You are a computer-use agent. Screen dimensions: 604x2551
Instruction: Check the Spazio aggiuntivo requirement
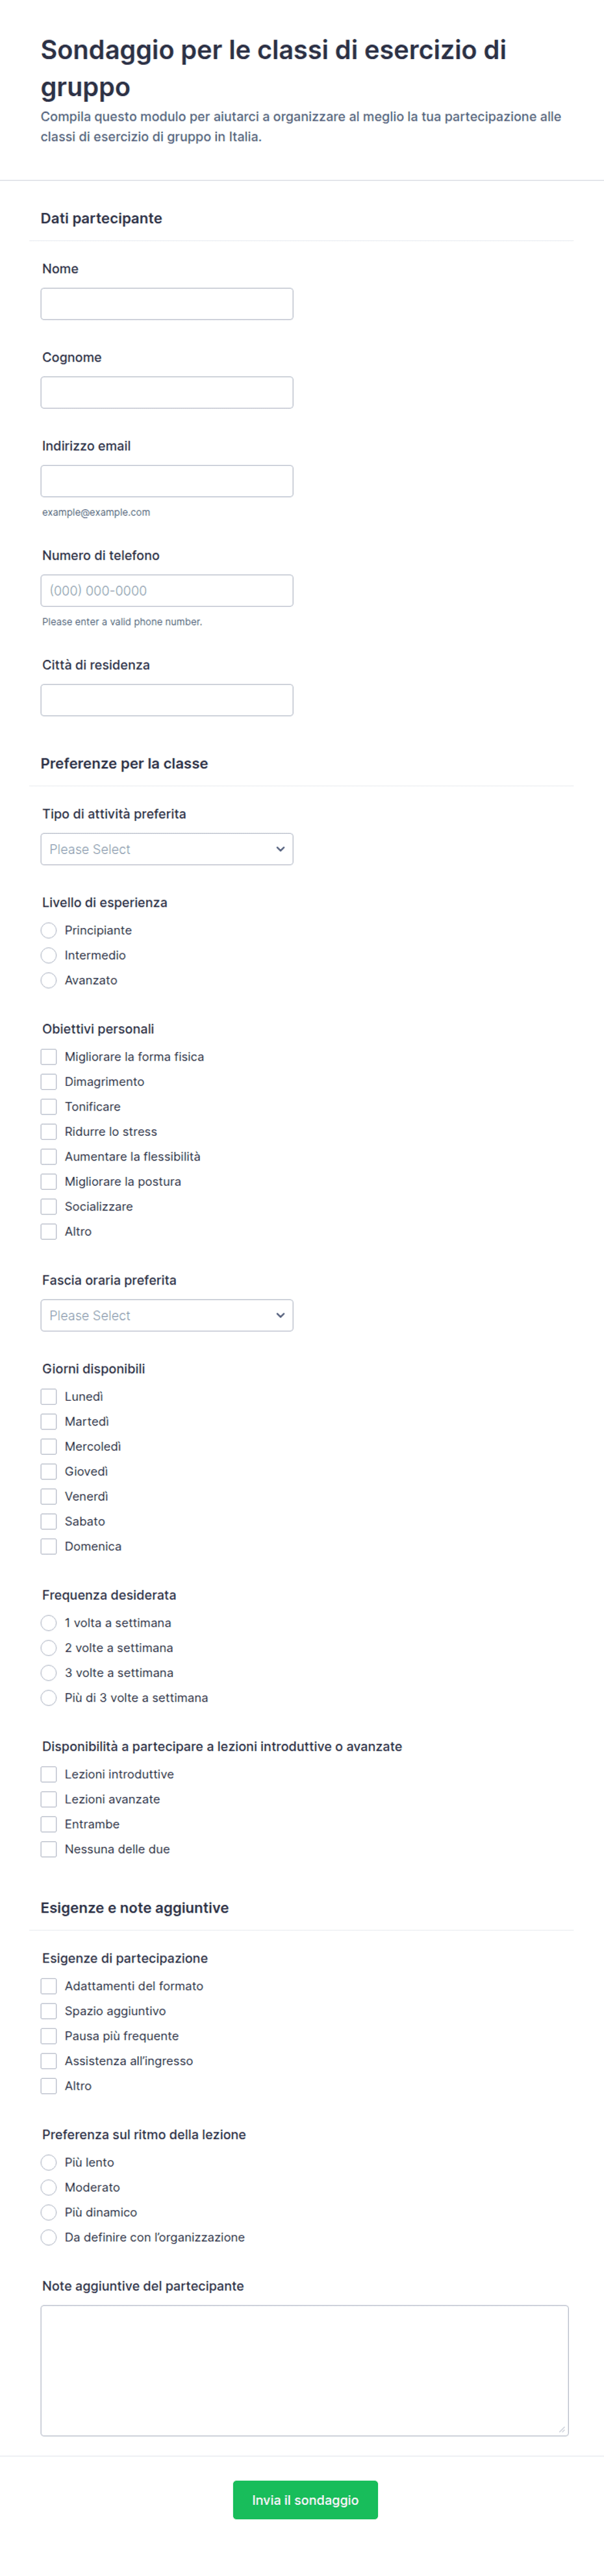(49, 2010)
